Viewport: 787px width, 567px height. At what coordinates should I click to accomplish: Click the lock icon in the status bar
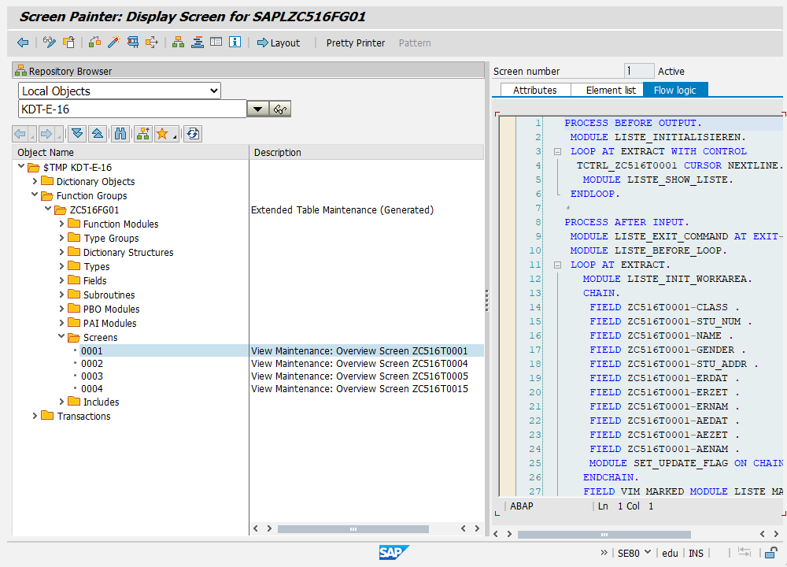[x=771, y=553]
